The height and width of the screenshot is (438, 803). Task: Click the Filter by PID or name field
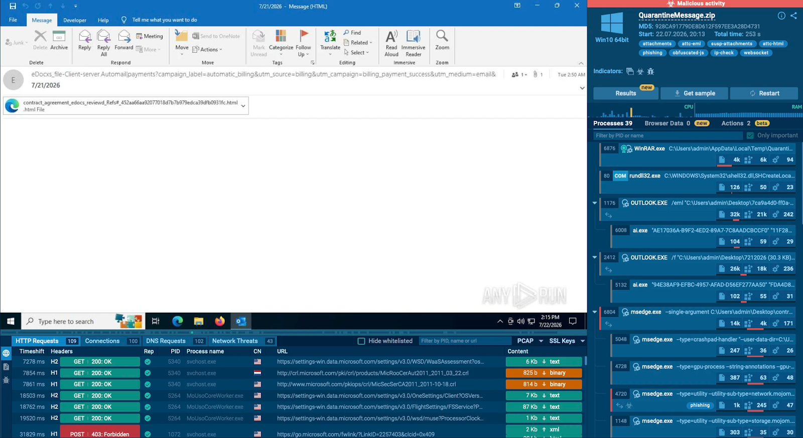668,135
